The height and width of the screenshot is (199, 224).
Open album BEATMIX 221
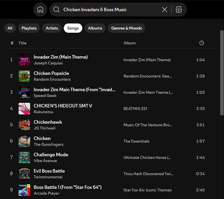pyautogui.click(x=135, y=109)
